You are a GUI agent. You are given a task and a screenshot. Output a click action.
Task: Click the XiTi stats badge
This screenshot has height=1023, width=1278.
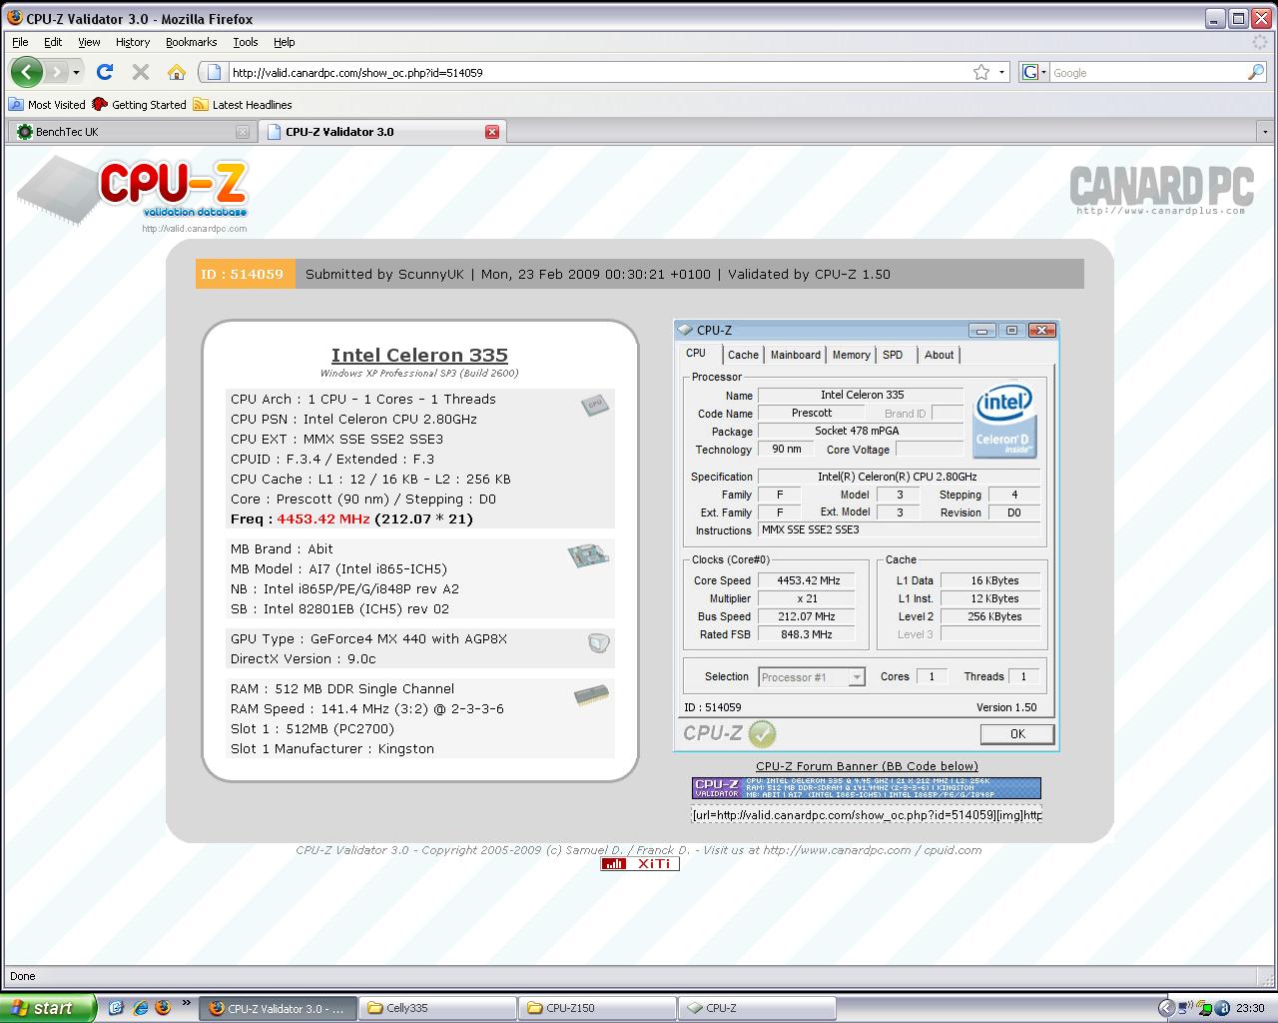click(x=640, y=864)
